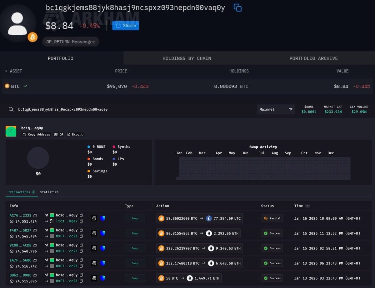Switch to HOLDINGS BY CHAIN tab

click(187, 58)
